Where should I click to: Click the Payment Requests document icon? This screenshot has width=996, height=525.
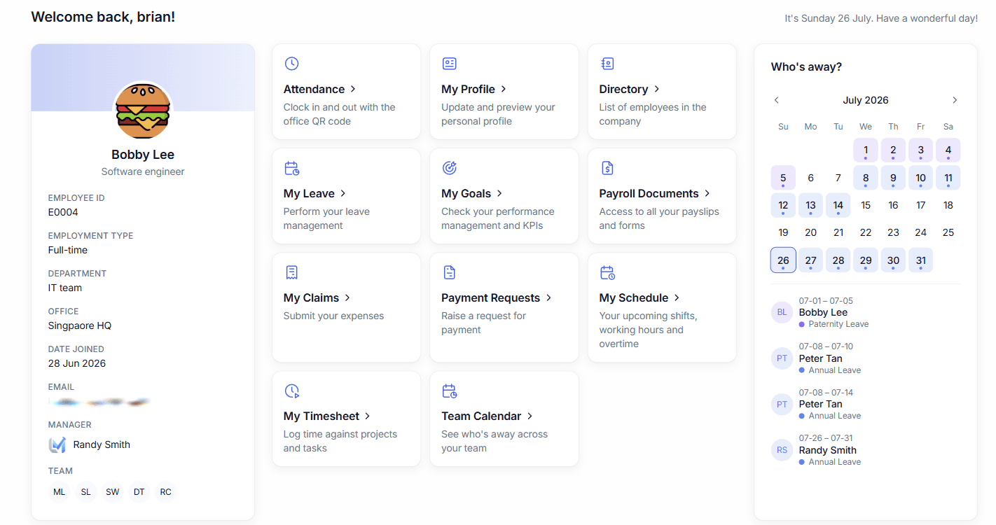click(450, 272)
